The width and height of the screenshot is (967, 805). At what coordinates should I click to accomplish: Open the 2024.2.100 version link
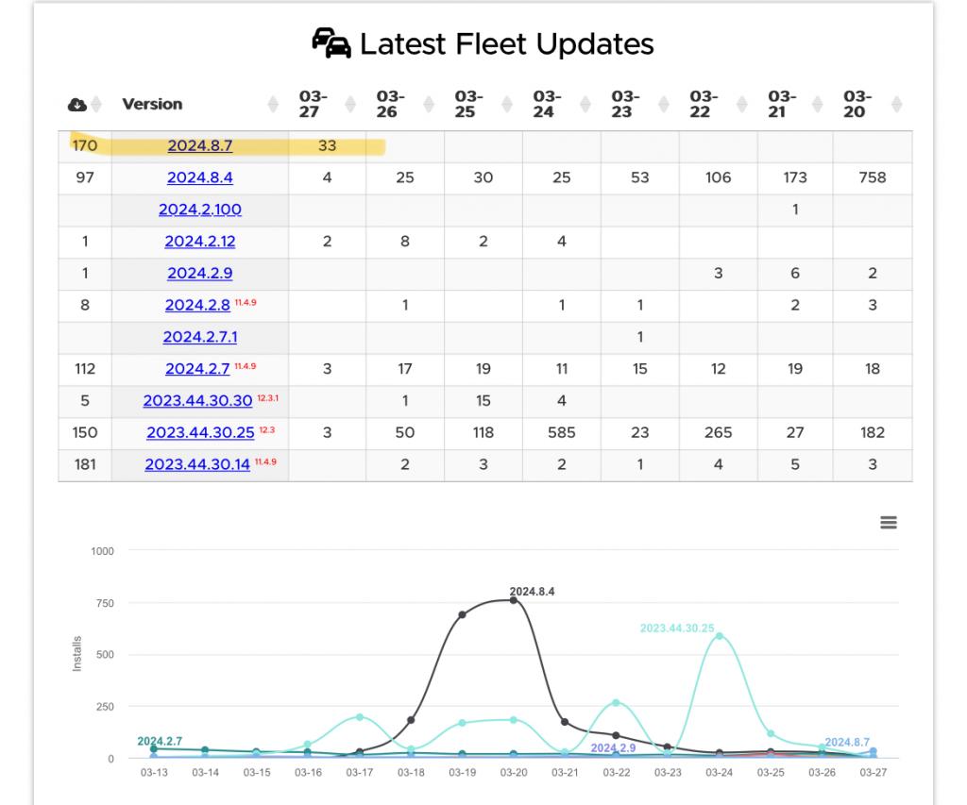(200, 210)
